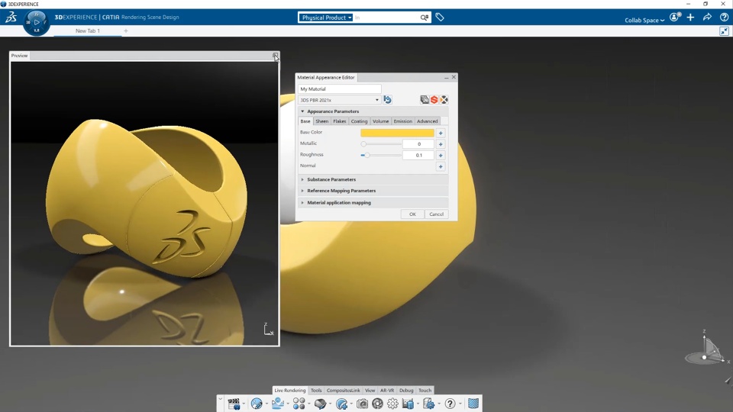The width and height of the screenshot is (733, 412).
Task: Click the stacked images texture icon
Action: coord(425,99)
